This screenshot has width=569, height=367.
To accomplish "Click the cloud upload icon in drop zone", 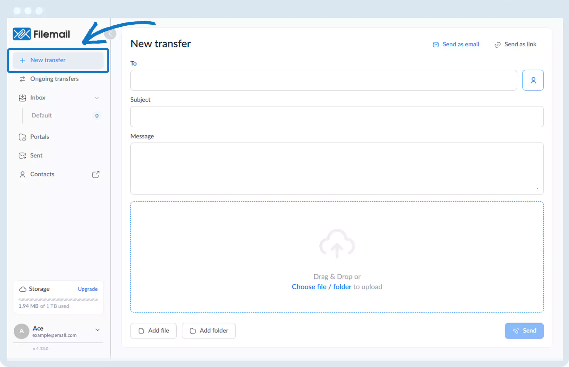I will (337, 244).
